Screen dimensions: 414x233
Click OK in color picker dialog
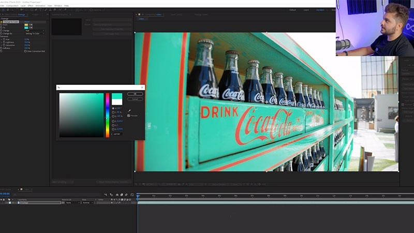coord(135,94)
